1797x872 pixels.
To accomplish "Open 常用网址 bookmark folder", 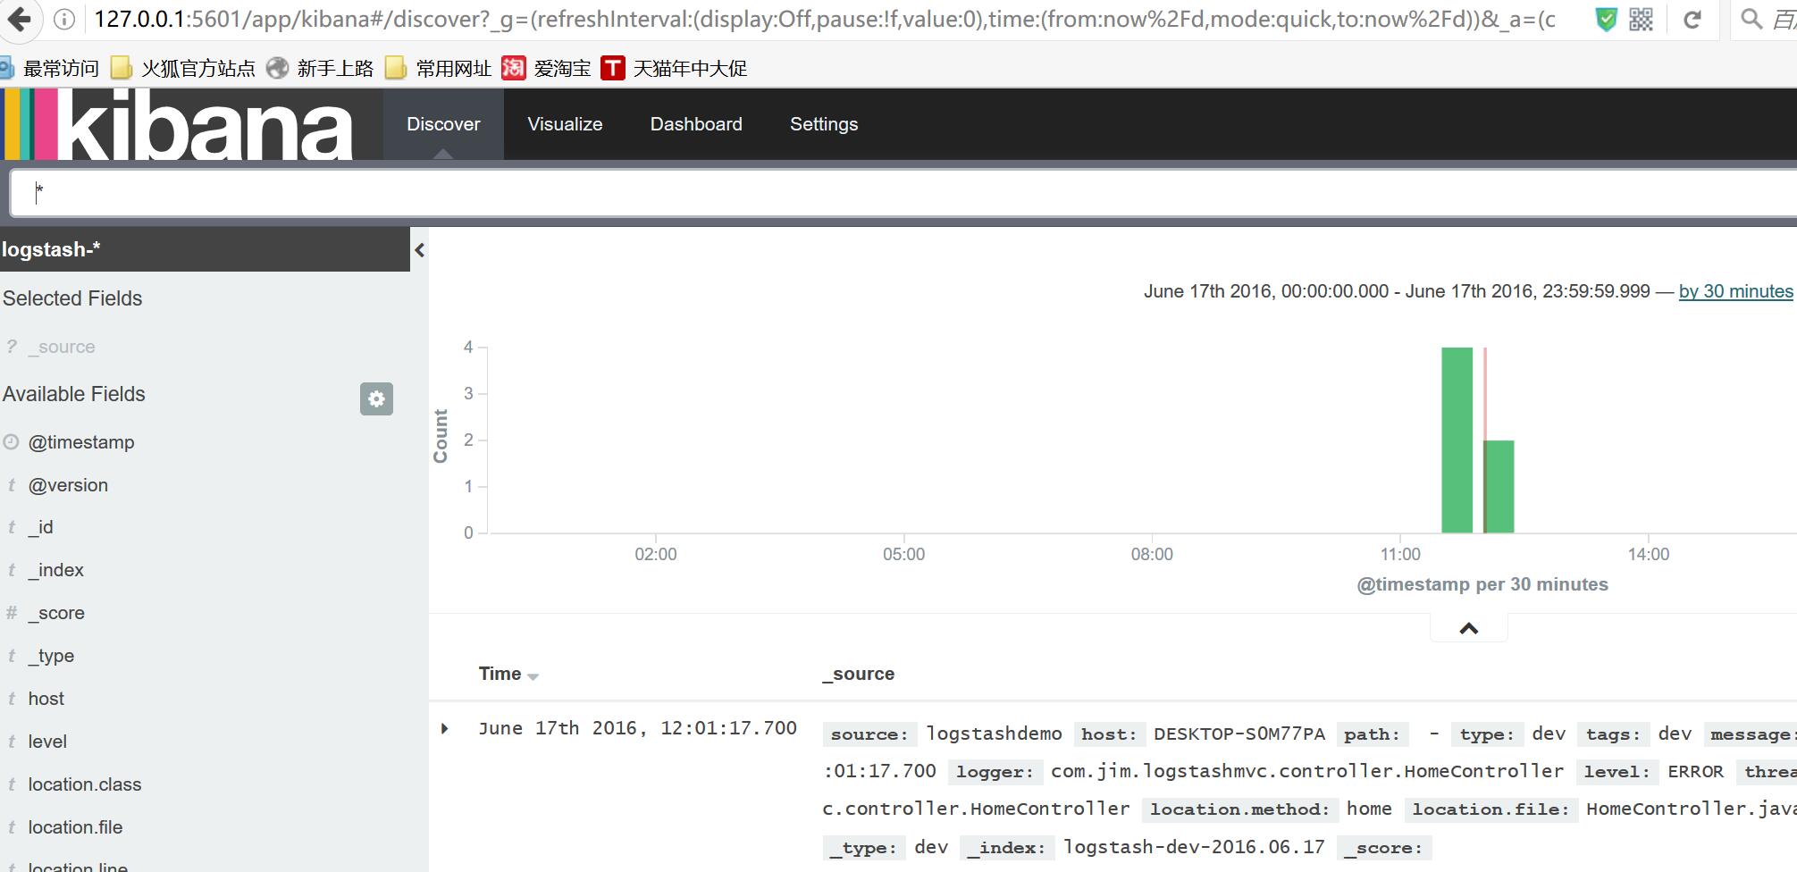I will 438,68.
